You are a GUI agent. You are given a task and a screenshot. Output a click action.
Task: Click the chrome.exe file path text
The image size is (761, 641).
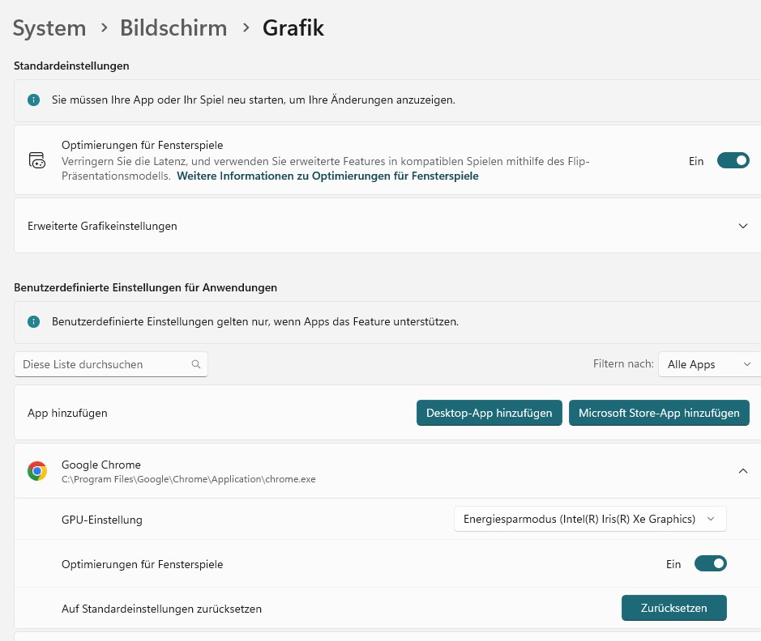point(188,479)
